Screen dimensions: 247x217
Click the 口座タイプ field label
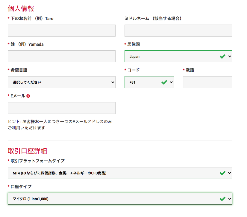click(x=21, y=186)
